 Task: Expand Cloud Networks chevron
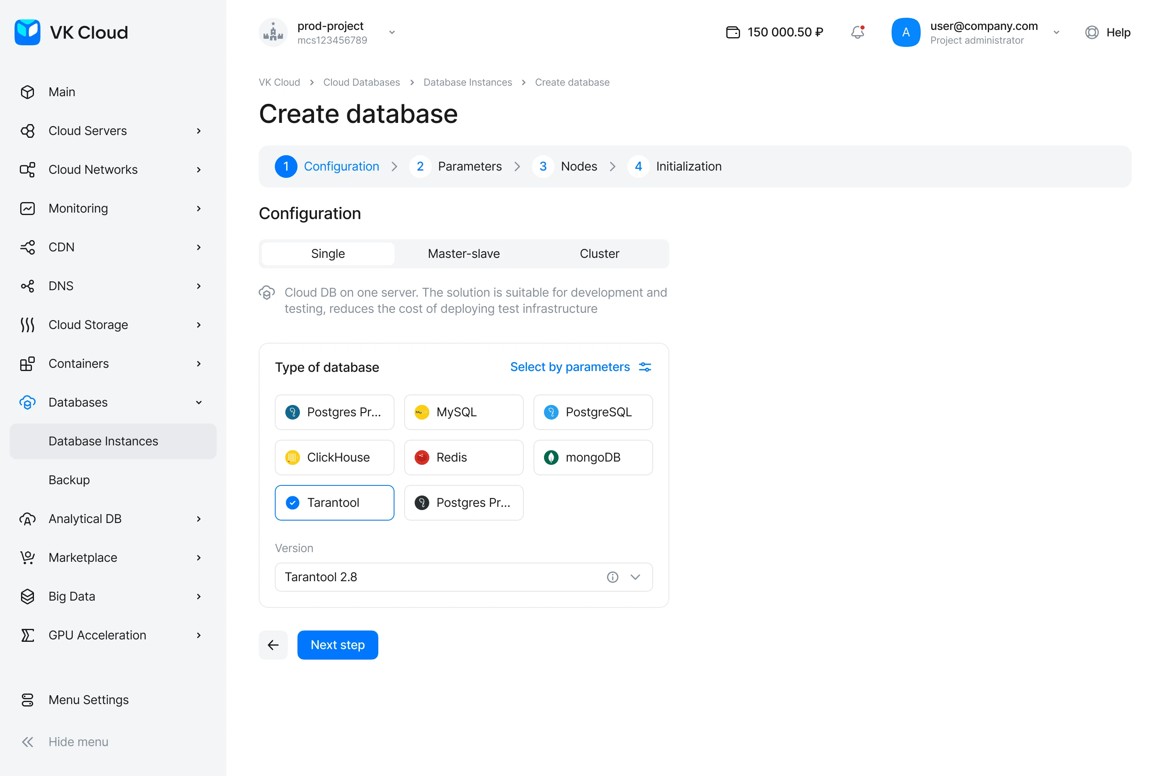click(199, 170)
